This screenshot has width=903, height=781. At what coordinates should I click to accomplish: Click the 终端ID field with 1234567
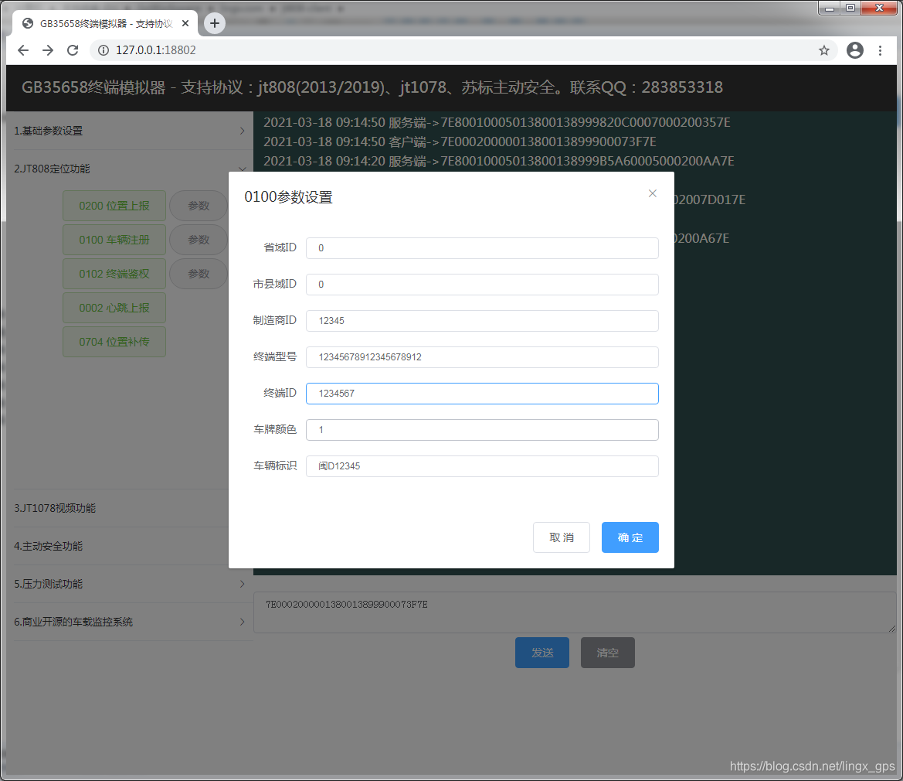(482, 393)
